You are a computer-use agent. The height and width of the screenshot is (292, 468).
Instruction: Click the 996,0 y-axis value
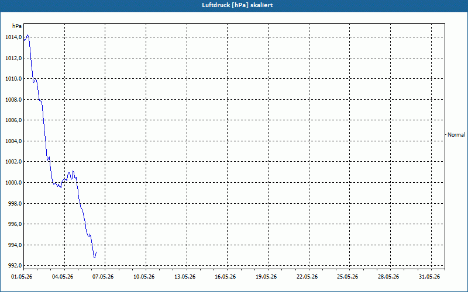15,224
